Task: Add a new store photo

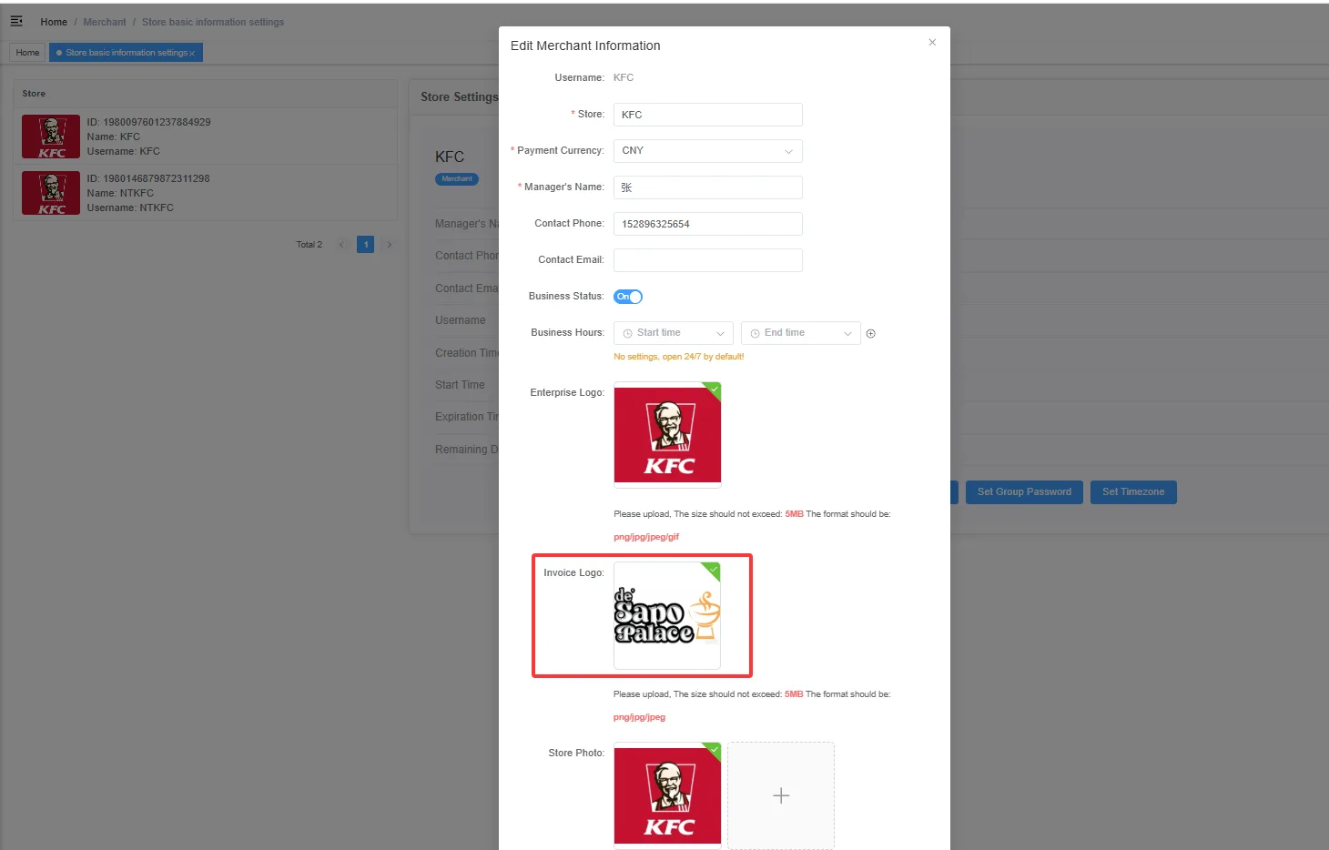Action: pyautogui.click(x=781, y=795)
